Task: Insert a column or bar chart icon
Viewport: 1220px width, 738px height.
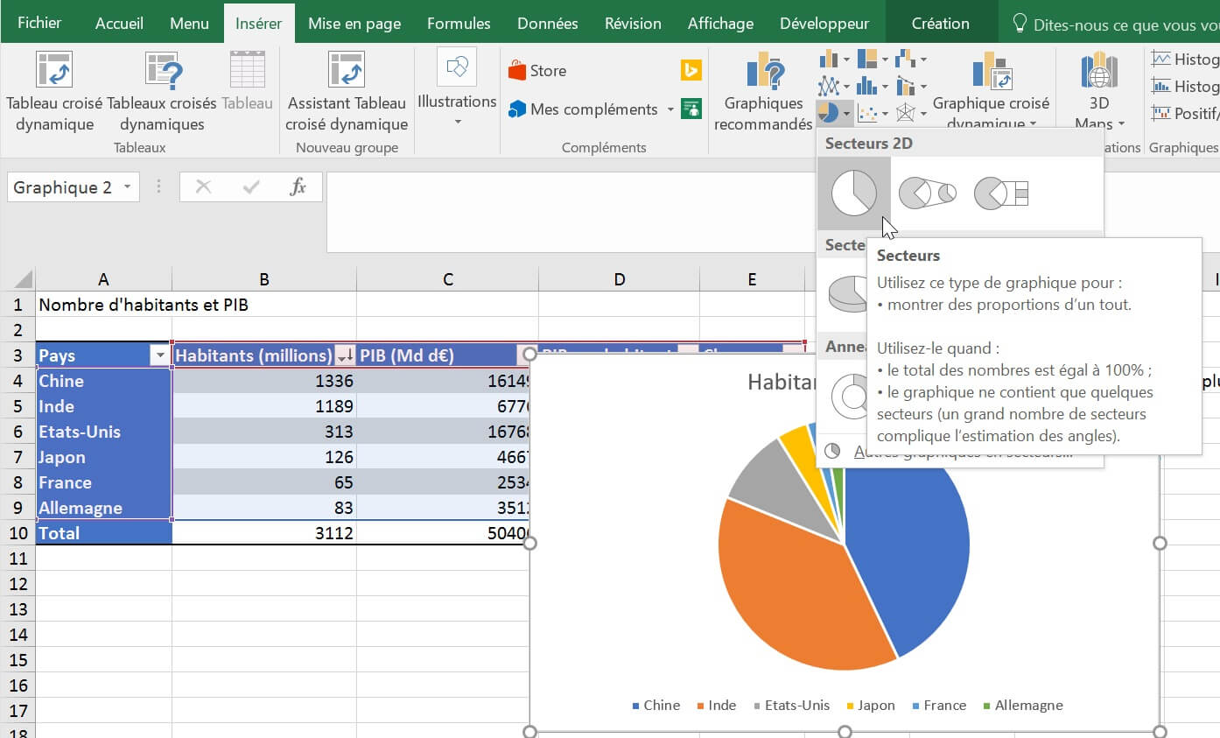Action: (x=828, y=59)
